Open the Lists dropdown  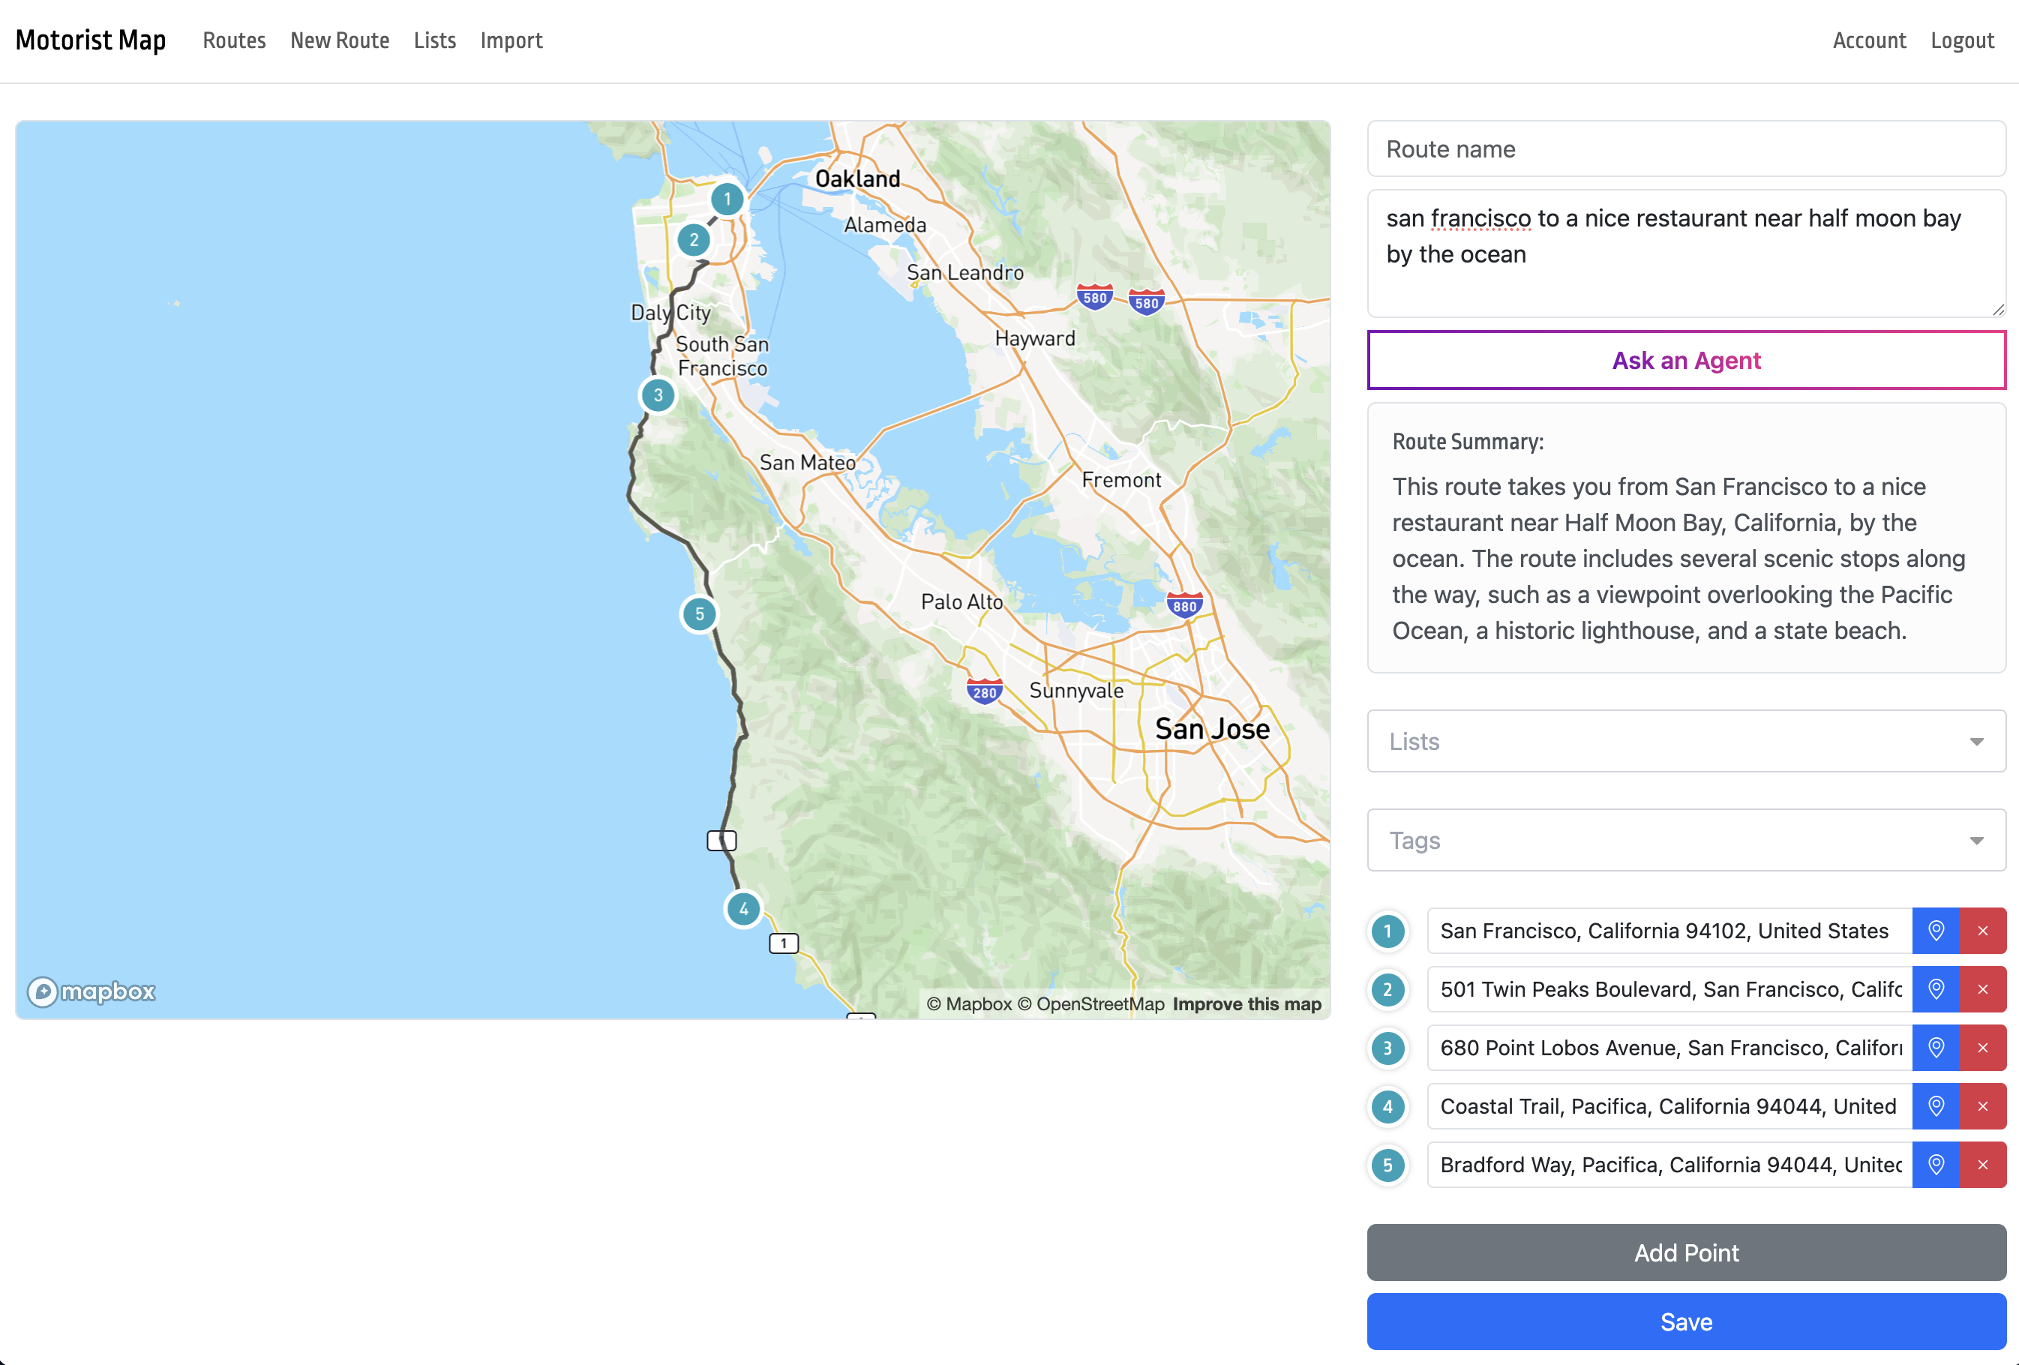[1685, 741]
